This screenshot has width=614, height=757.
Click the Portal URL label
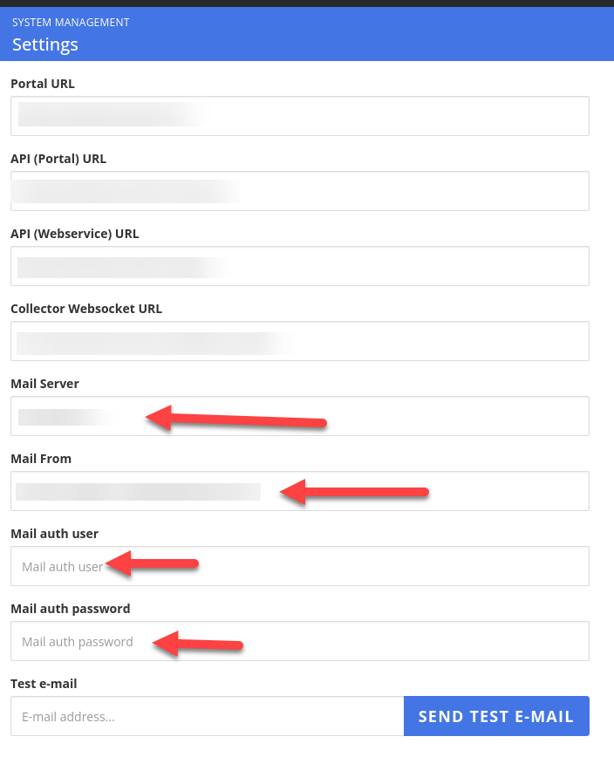(x=43, y=84)
